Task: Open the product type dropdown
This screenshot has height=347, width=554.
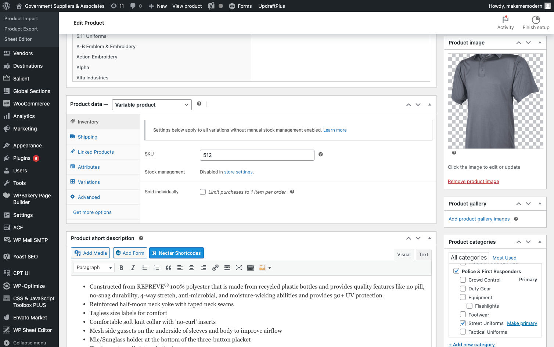Action: pos(152,105)
